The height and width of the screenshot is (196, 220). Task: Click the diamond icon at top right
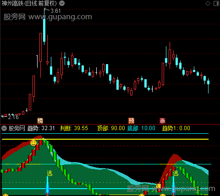tap(208, 3)
